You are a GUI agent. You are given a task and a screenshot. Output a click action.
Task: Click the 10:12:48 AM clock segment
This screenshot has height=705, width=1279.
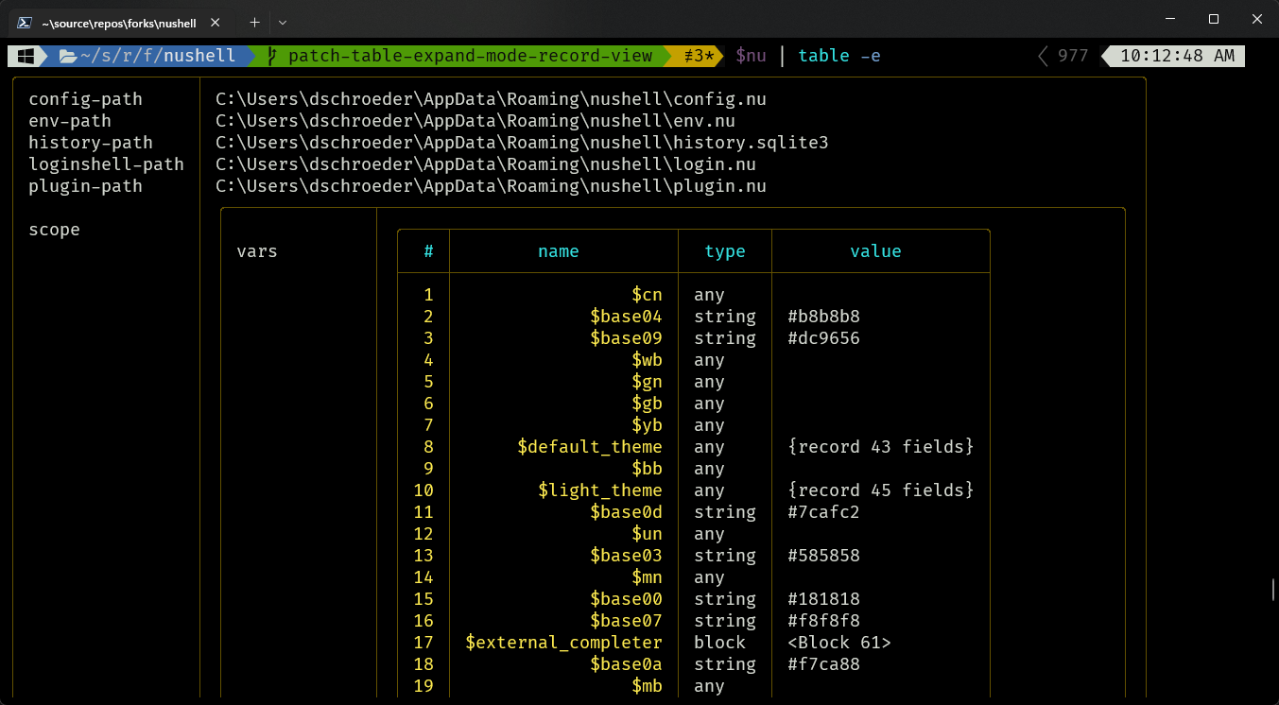(1178, 56)
